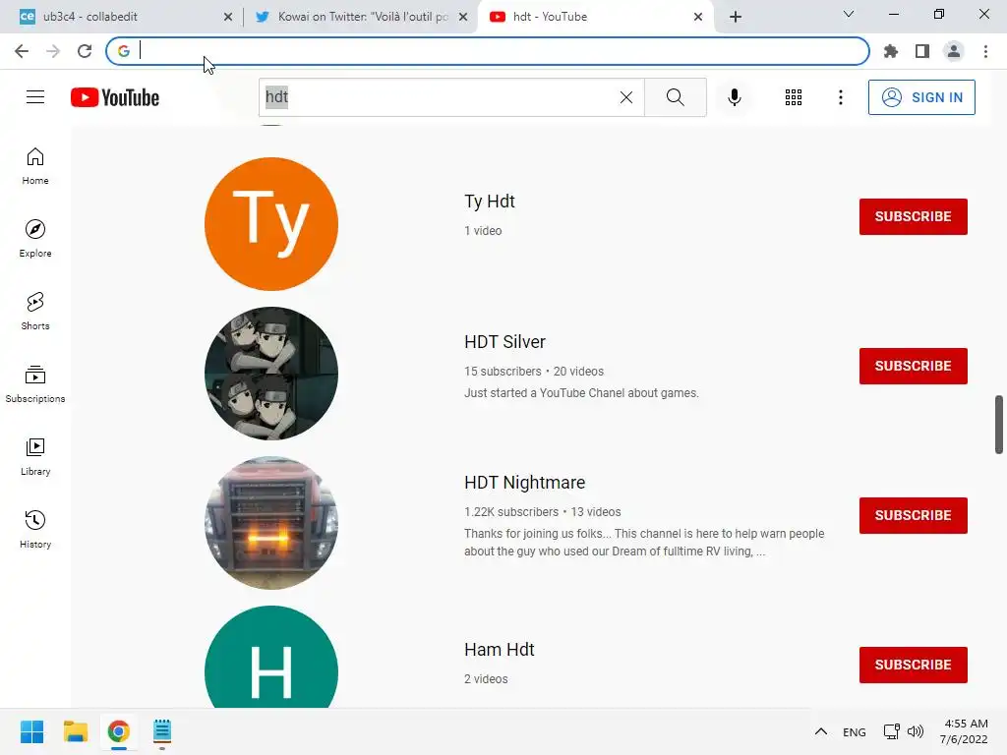Click '1 video' under Ty Hdt
The image size is (1007, 755).
coord(483,230)
